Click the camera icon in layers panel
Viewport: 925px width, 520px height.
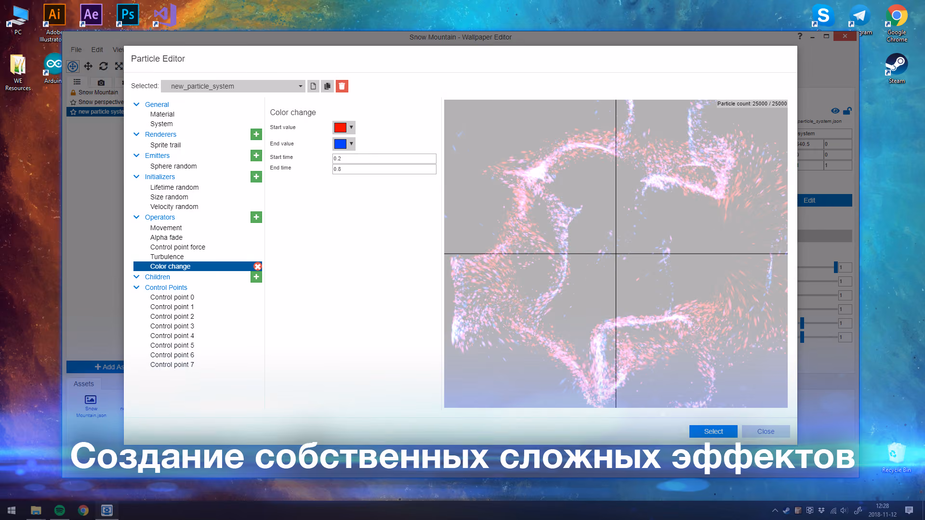101,82
